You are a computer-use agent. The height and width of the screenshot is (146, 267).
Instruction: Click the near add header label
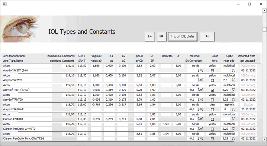pos(229,61)
